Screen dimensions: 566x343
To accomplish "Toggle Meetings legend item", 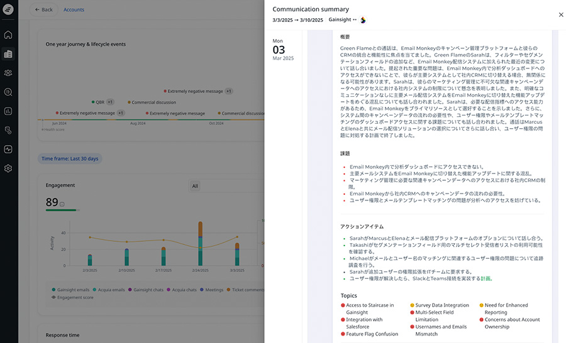I will [x=211, y=290].
